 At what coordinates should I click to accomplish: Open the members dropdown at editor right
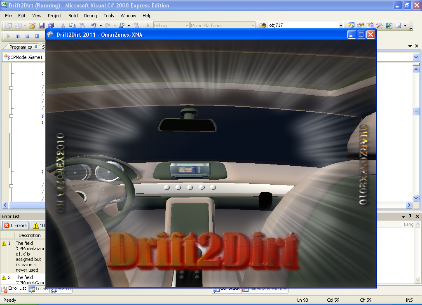click(416, 57)
